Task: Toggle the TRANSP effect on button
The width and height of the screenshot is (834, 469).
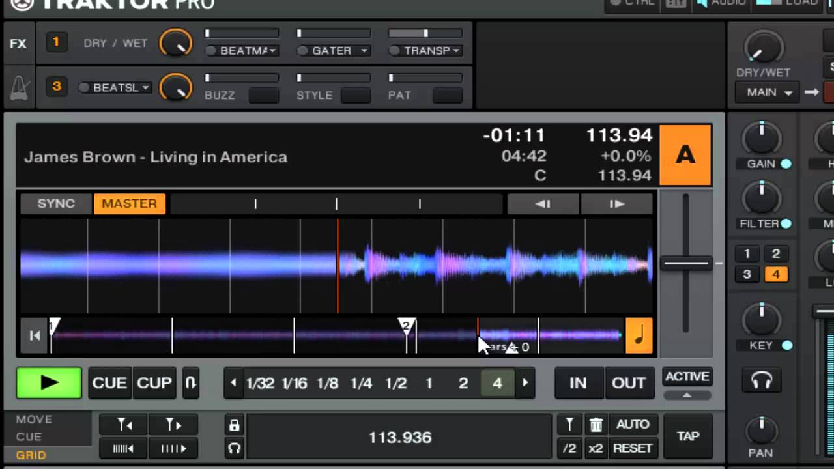Action: (x=394, y=51)
